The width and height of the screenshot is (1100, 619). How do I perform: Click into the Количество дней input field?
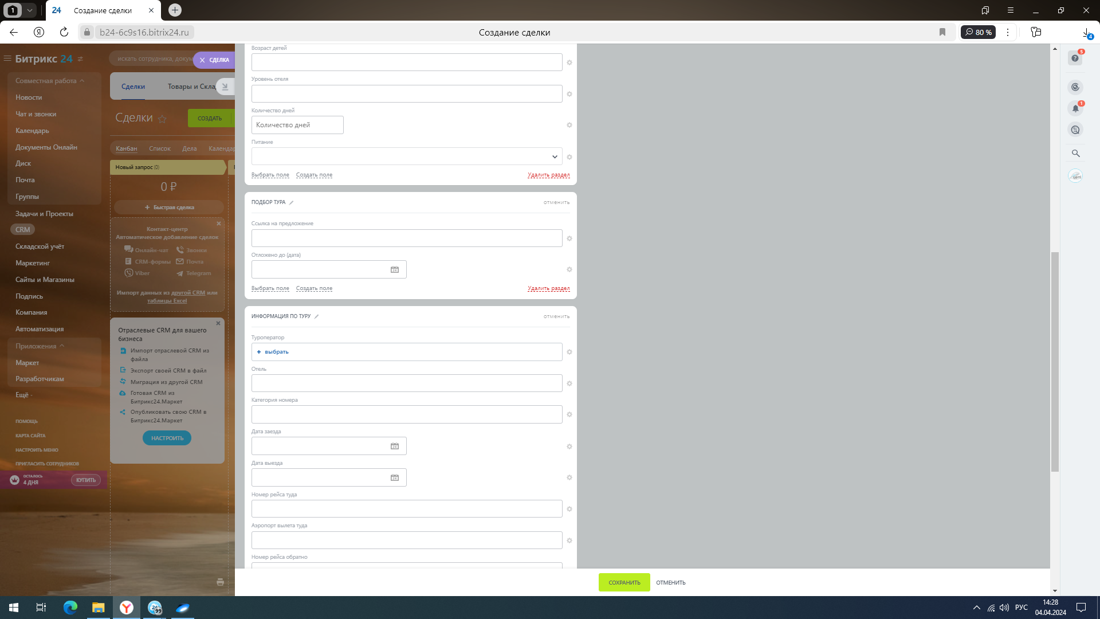tap(297, 126)
